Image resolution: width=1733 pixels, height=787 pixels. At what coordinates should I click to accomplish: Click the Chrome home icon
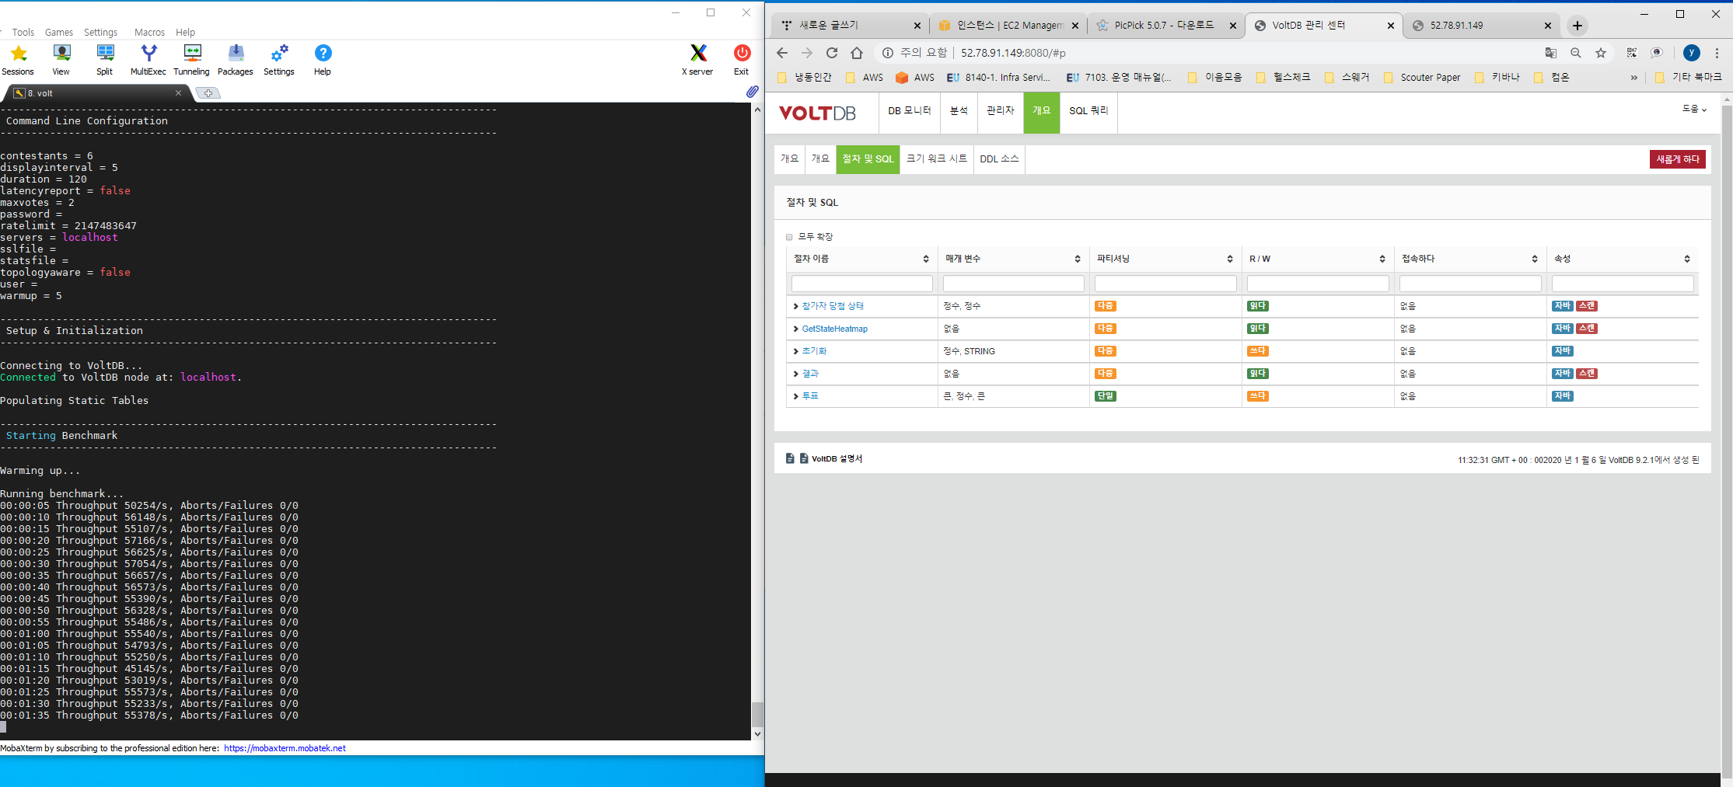click(857, 53)
